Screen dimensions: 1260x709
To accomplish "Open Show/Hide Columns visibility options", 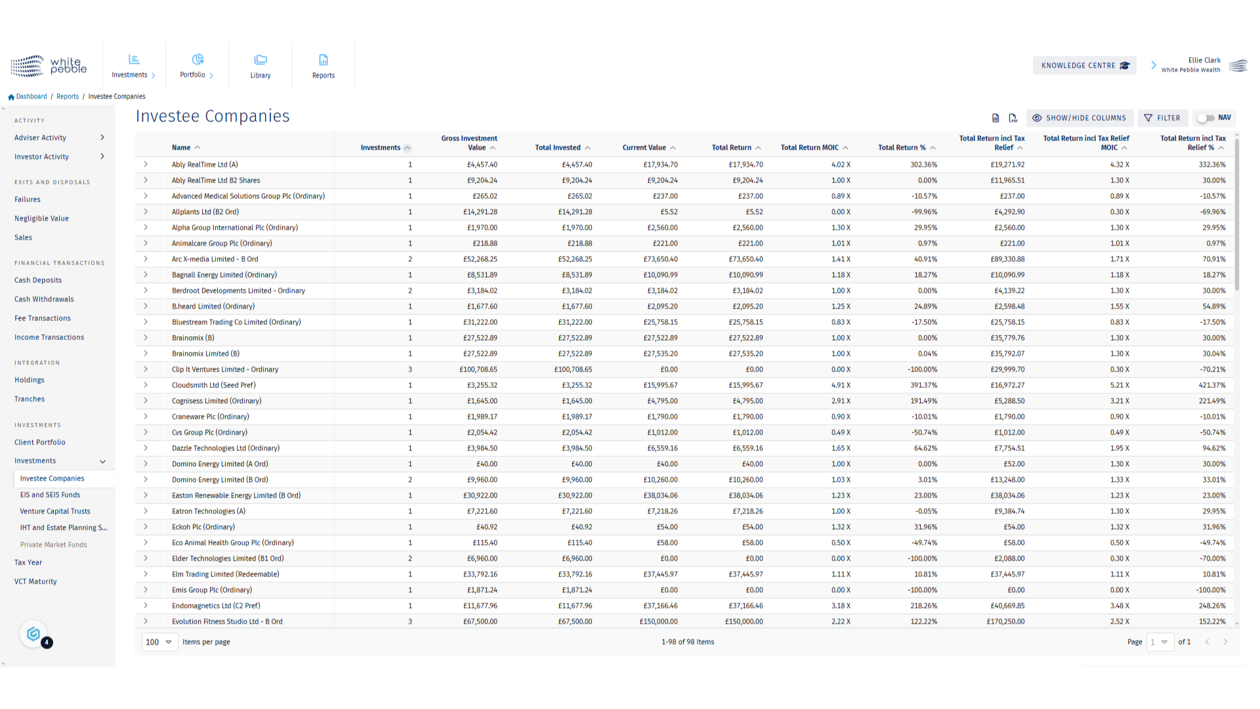I will [x=1080, y=118].
